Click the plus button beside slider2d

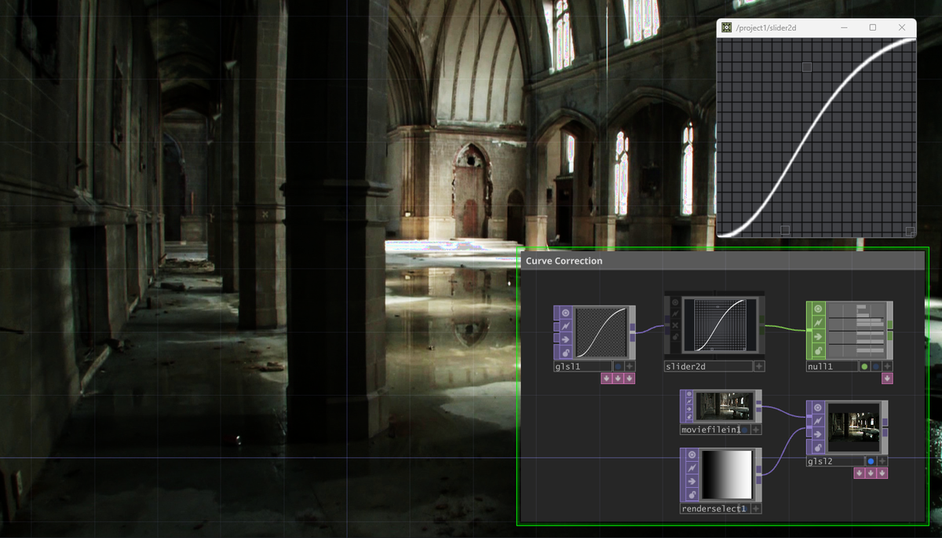point(758,366)
